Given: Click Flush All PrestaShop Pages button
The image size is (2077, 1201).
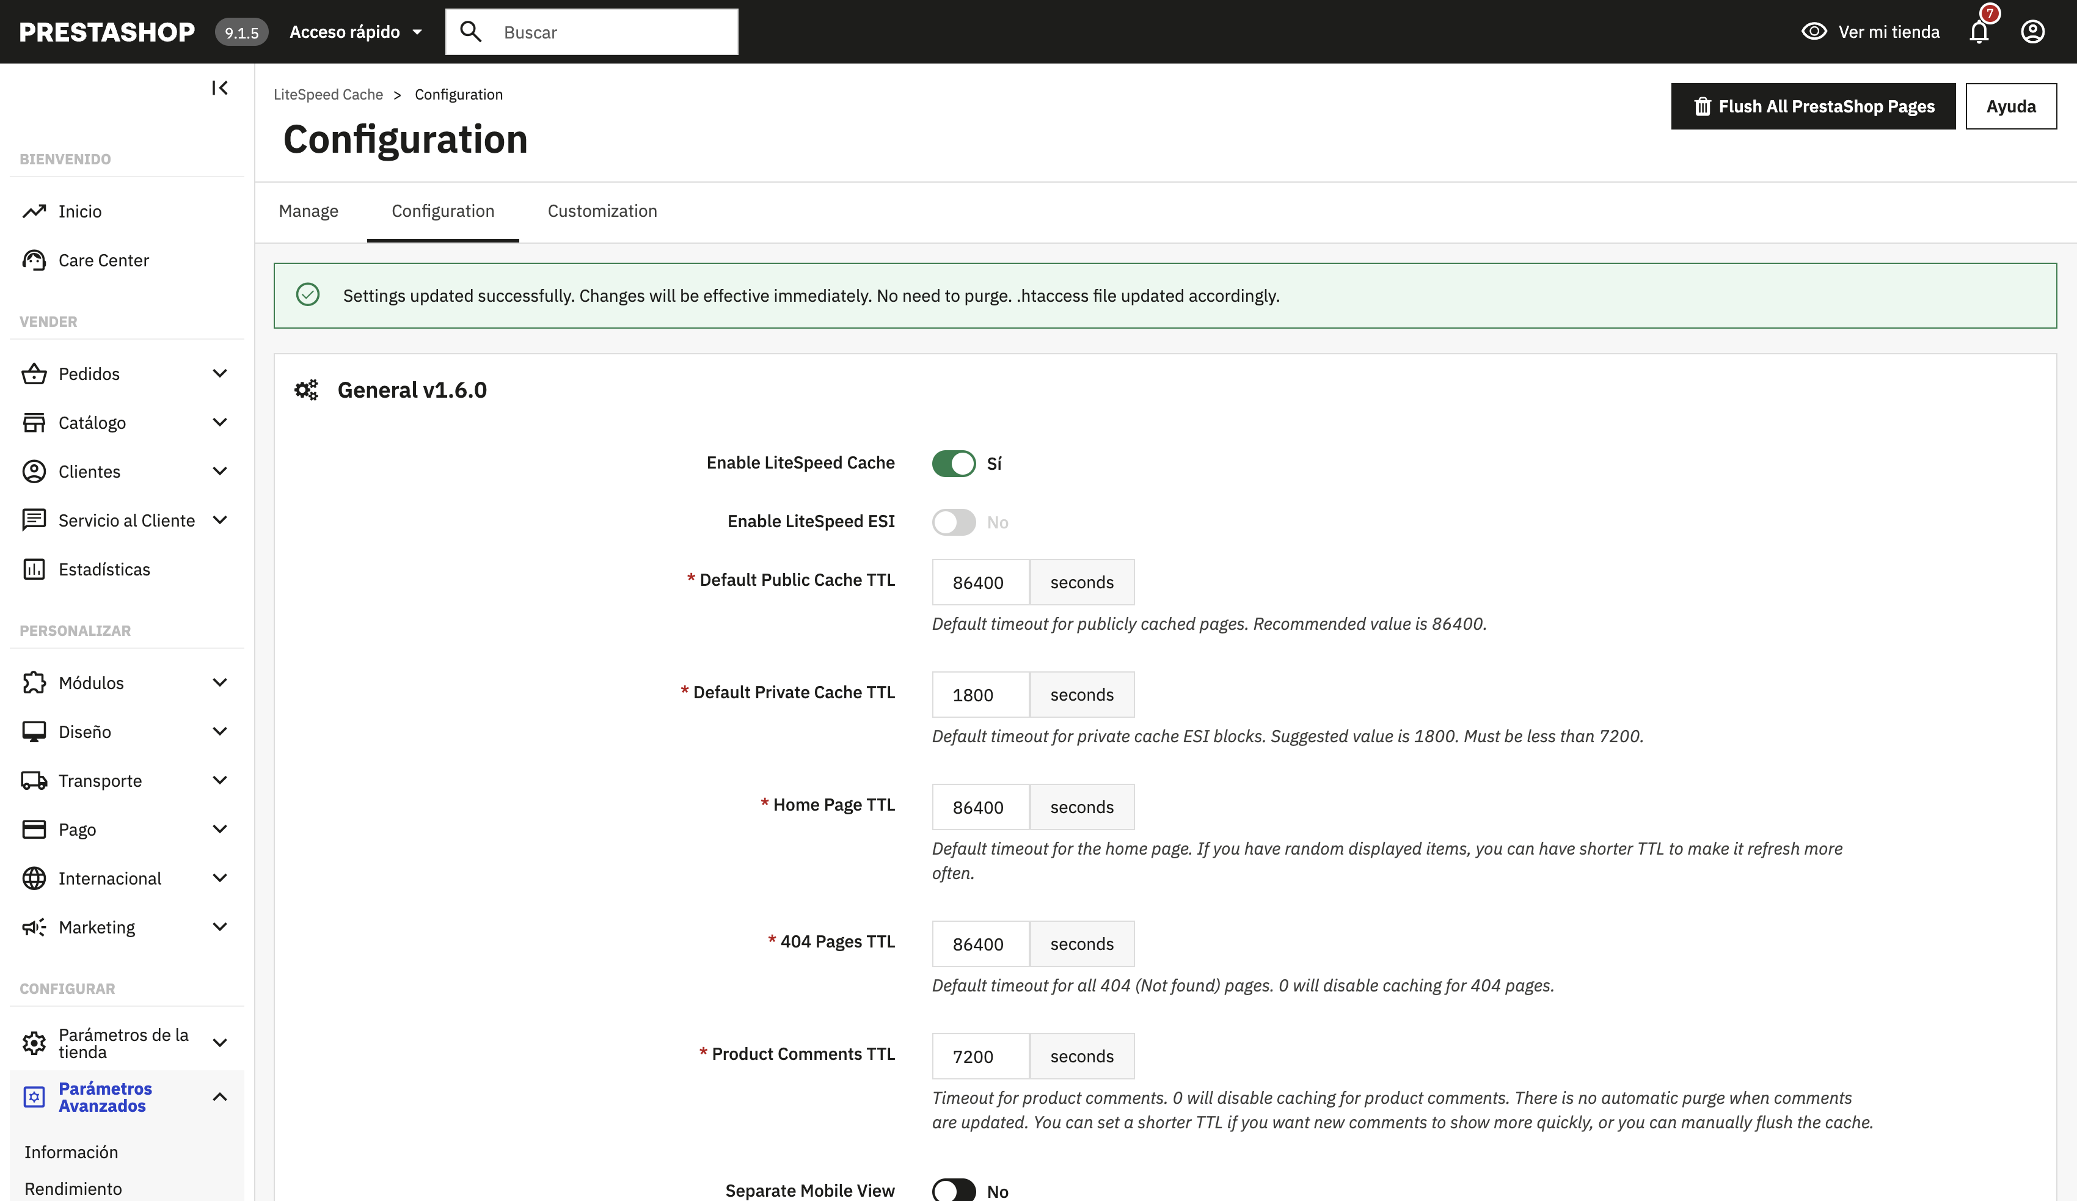Looking at the screenshot, I should click(x=1813, y=106).
